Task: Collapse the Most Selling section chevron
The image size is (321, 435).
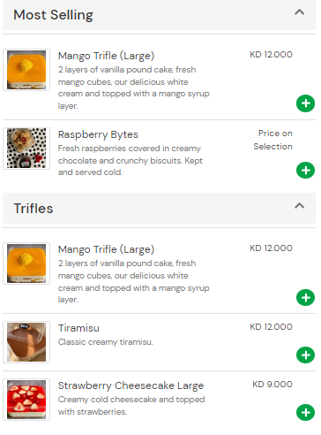Action: click(299, 12)
